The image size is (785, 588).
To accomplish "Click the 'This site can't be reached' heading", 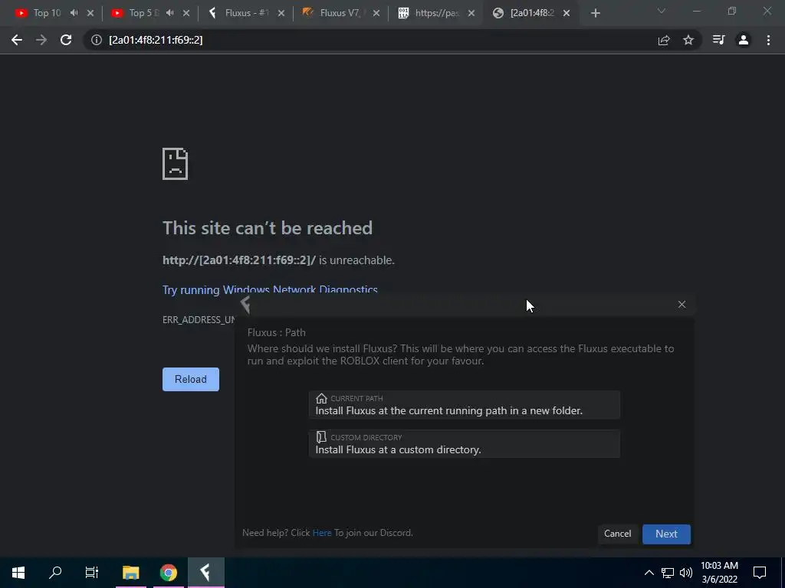I will click(x=268, y=228).
